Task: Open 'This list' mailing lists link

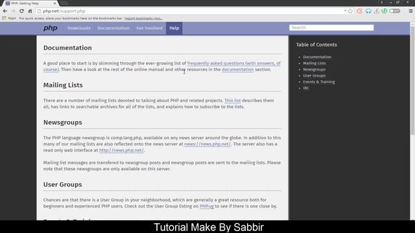Action: (x=232, y=100)
